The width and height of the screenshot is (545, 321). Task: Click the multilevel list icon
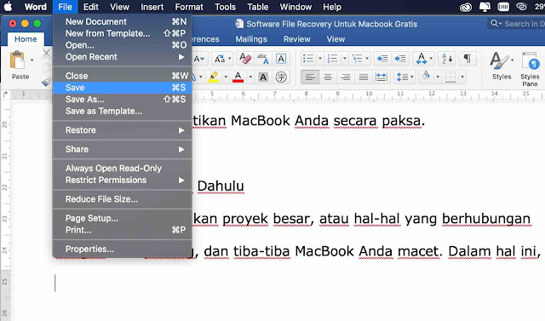pyautogui.click(x=357, y=59)
